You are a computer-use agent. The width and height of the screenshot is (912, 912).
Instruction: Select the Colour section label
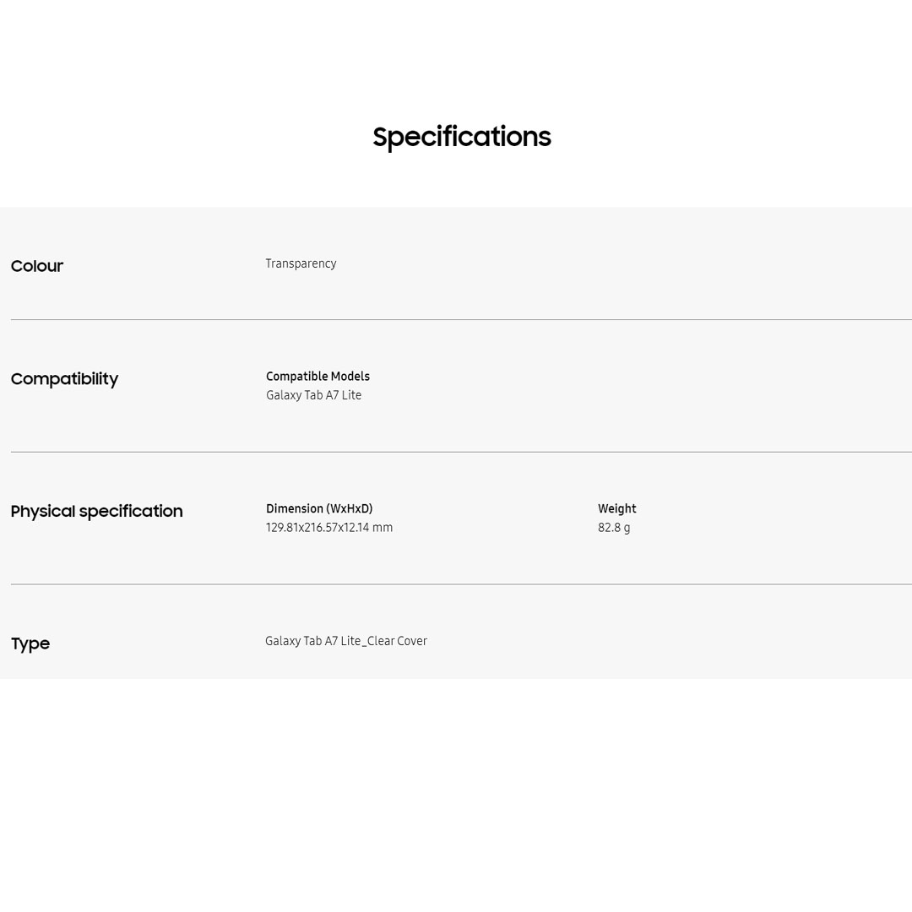pyautogui.click(x=37, y=266)
